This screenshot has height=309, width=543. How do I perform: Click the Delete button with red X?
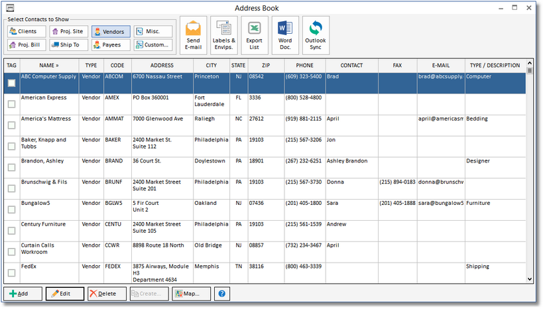(106, 294)
